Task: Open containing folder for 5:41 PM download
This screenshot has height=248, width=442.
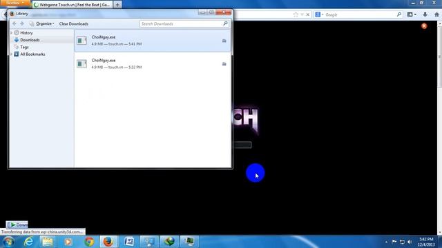Action: pos(224,41)
